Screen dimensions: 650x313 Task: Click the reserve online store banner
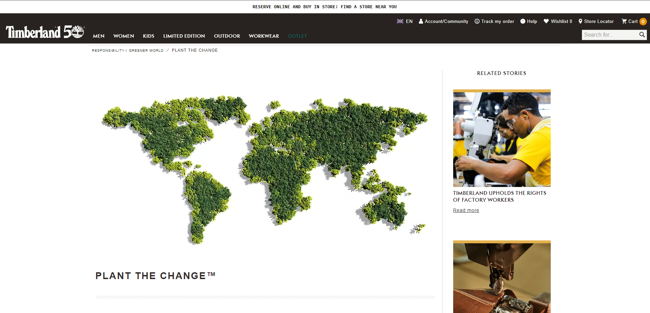324,7
